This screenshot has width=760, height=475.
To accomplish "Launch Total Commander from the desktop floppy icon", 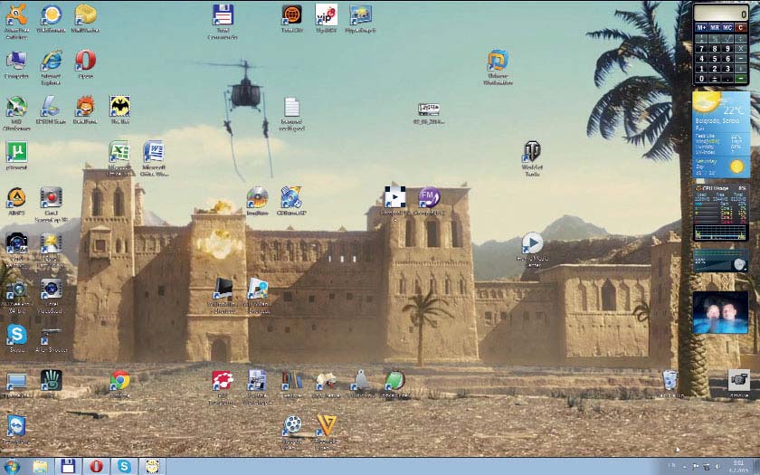I will pyautogui.click(x=223, y=15).
